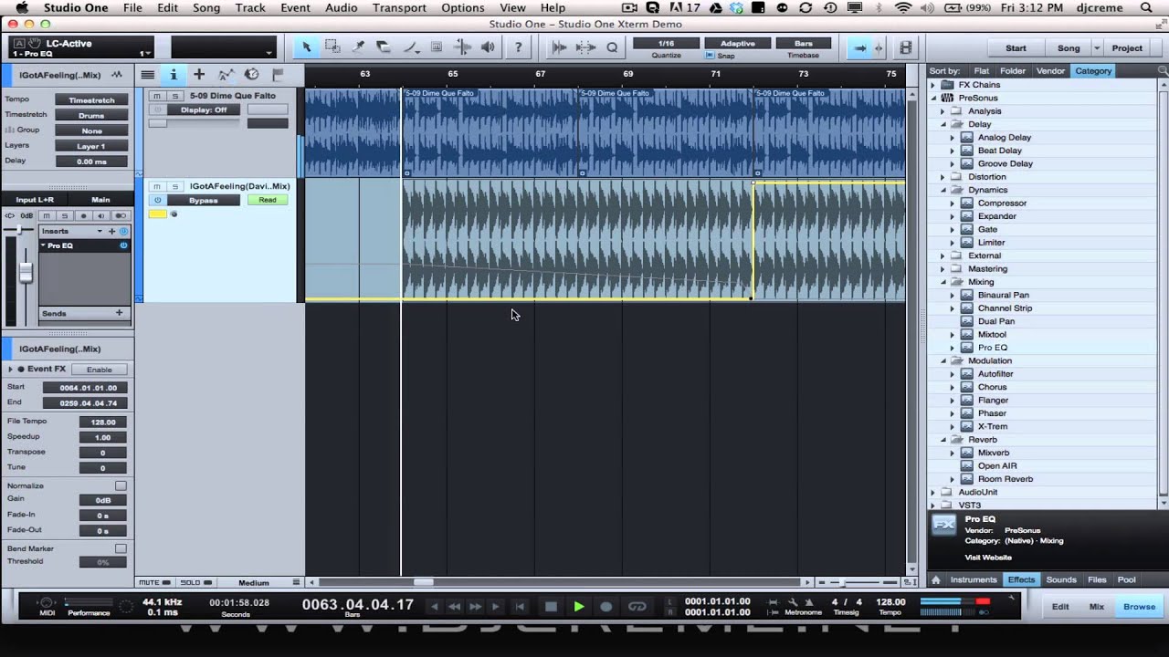Click the channel volume fader handle
This screenshot has height=657, width=1169.
(x=26, y=271)
